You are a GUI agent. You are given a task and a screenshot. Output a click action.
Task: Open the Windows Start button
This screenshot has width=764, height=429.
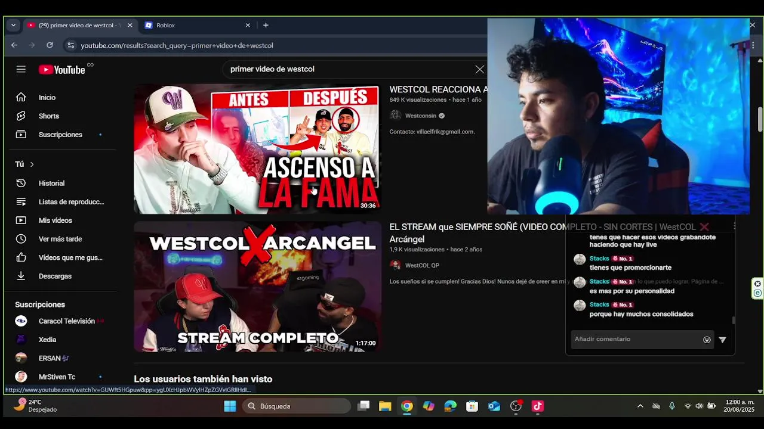click(230, 406)
